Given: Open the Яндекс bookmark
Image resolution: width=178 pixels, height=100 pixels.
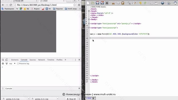Looking at the screenshot, I should [x=36, y=9].
